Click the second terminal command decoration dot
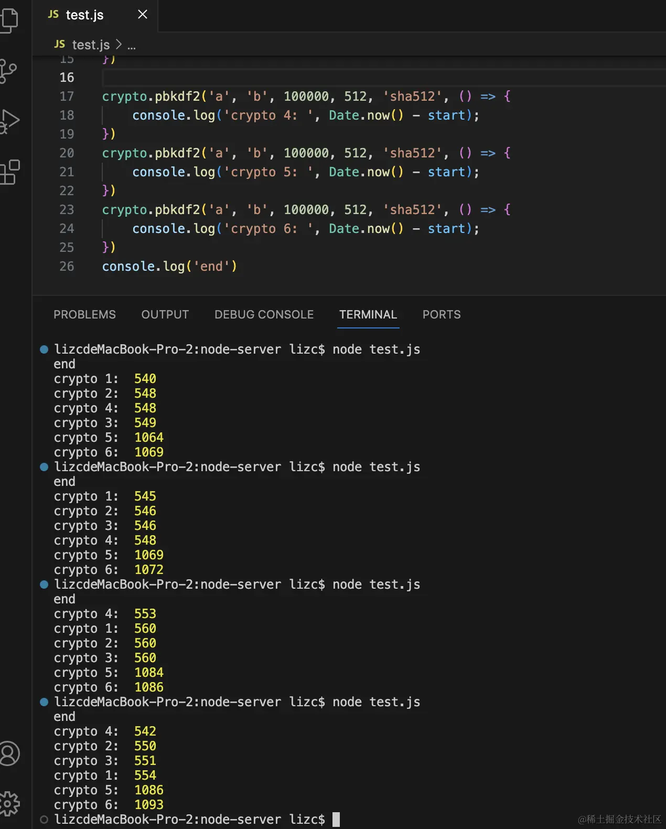 click(44, 467)
